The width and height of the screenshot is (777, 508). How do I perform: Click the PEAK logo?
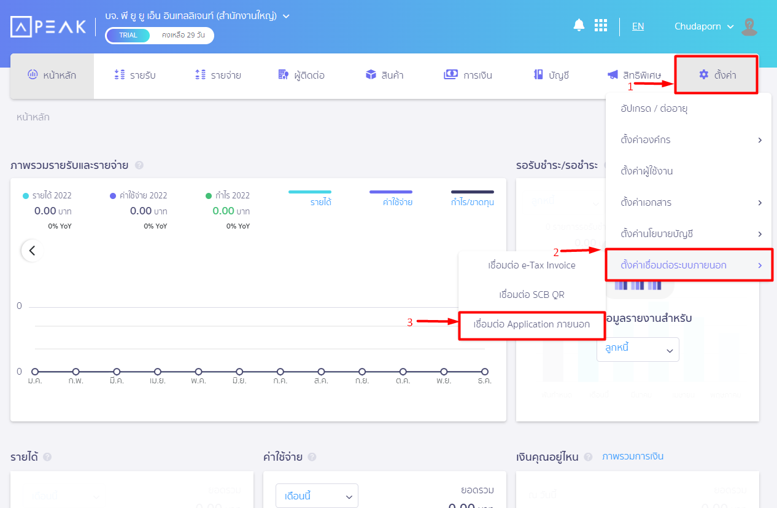(48, 26)
